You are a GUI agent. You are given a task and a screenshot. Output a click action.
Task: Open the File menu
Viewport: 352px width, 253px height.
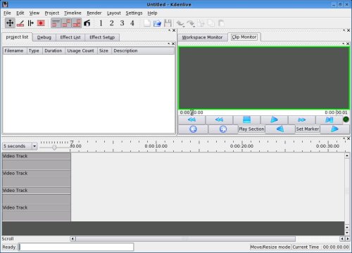click(x=7, y=13)
